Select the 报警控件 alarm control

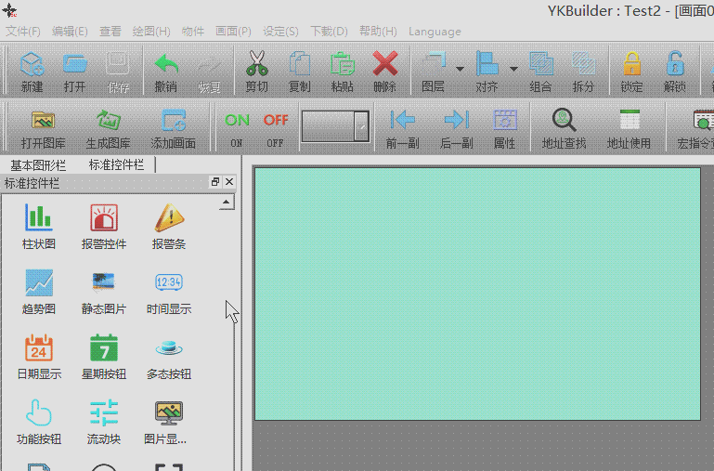click(103, 227)
